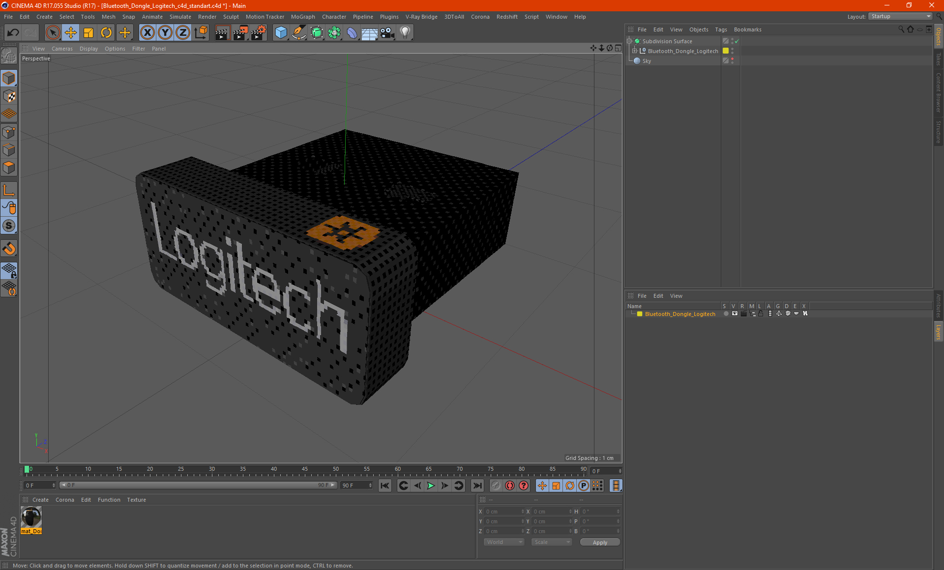Switch to Edges mode in left toolbar
944x570 pixels.
[9, 150]
